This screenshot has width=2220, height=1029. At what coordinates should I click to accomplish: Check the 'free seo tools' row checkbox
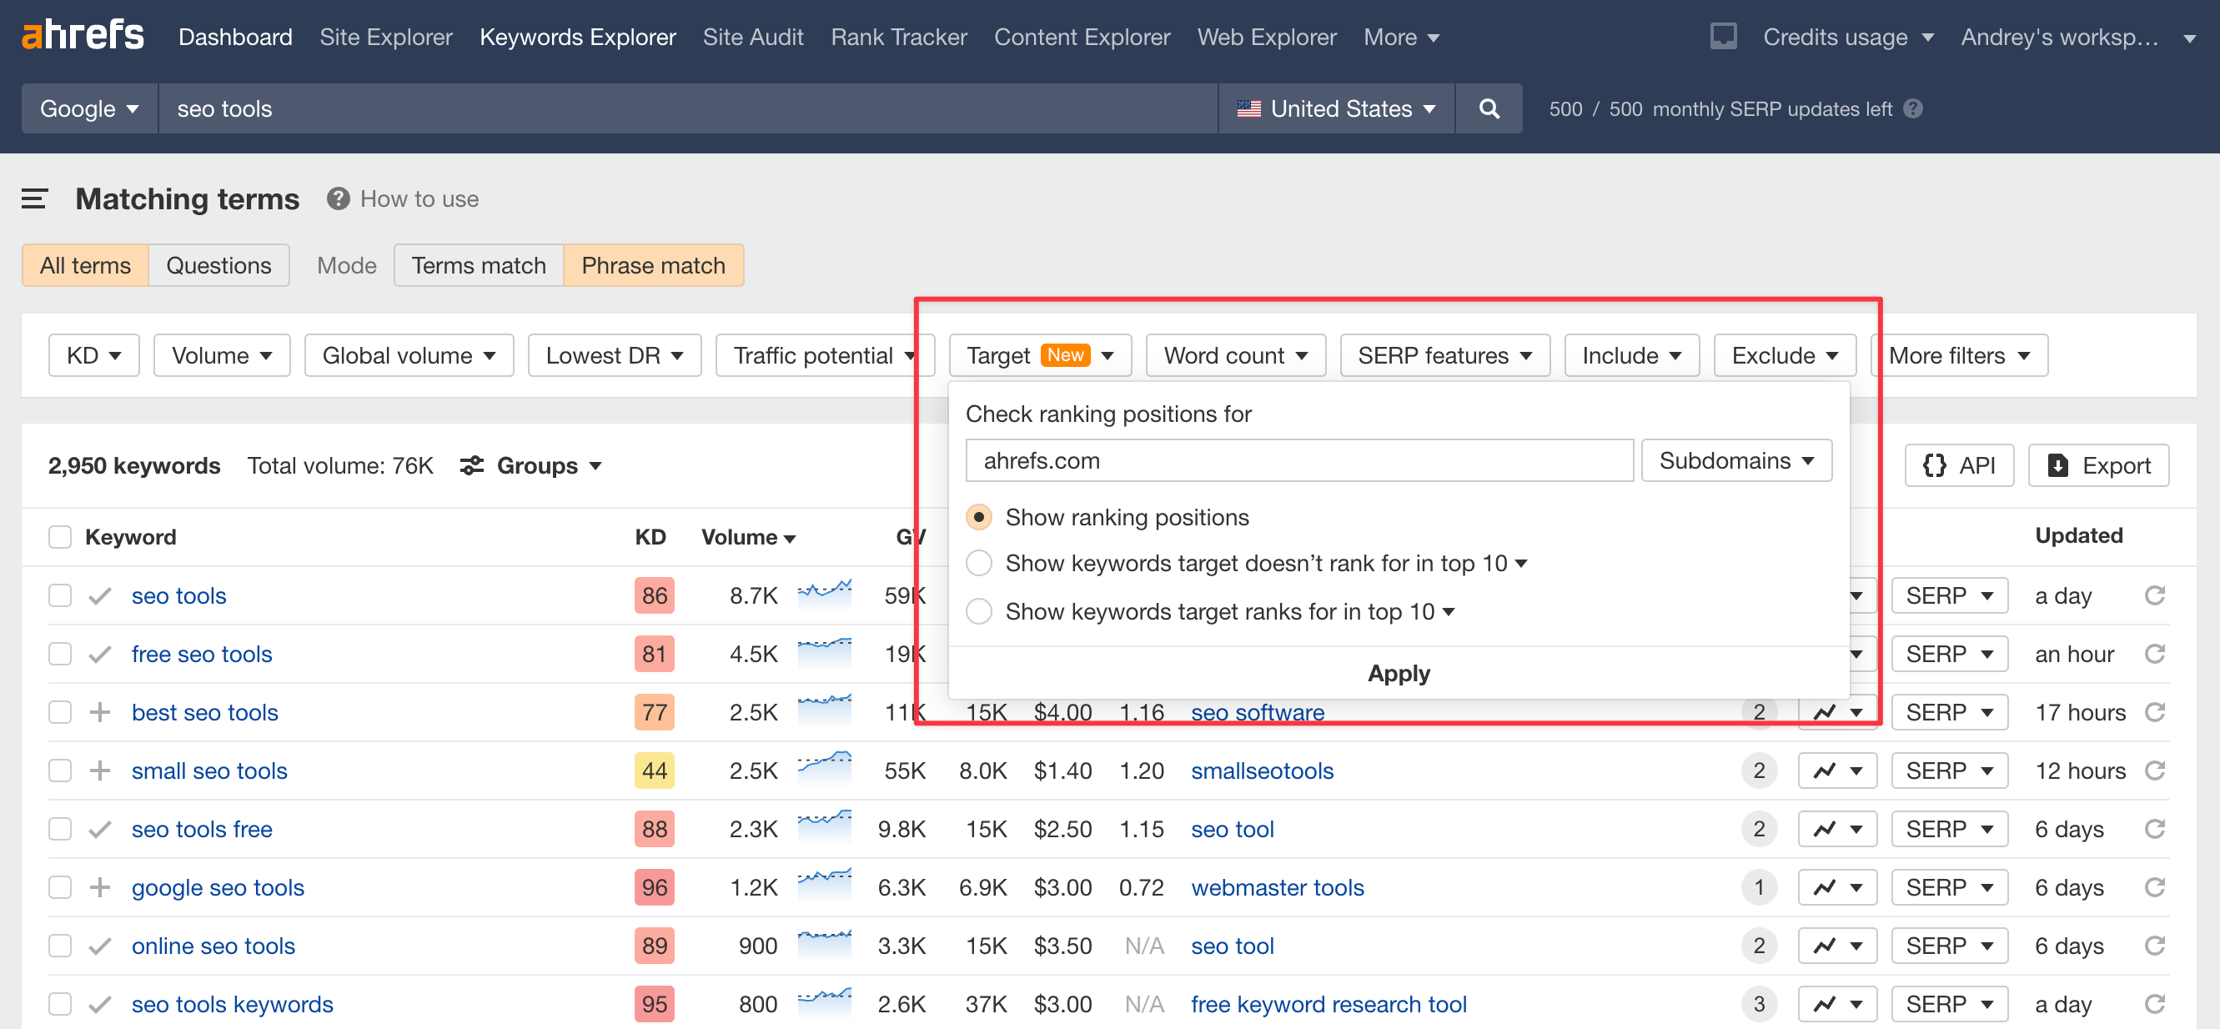pos(59,654)
